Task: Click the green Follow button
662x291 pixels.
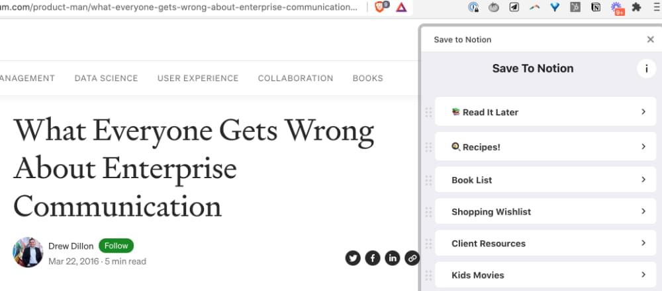Action: [x=116, y=245]
